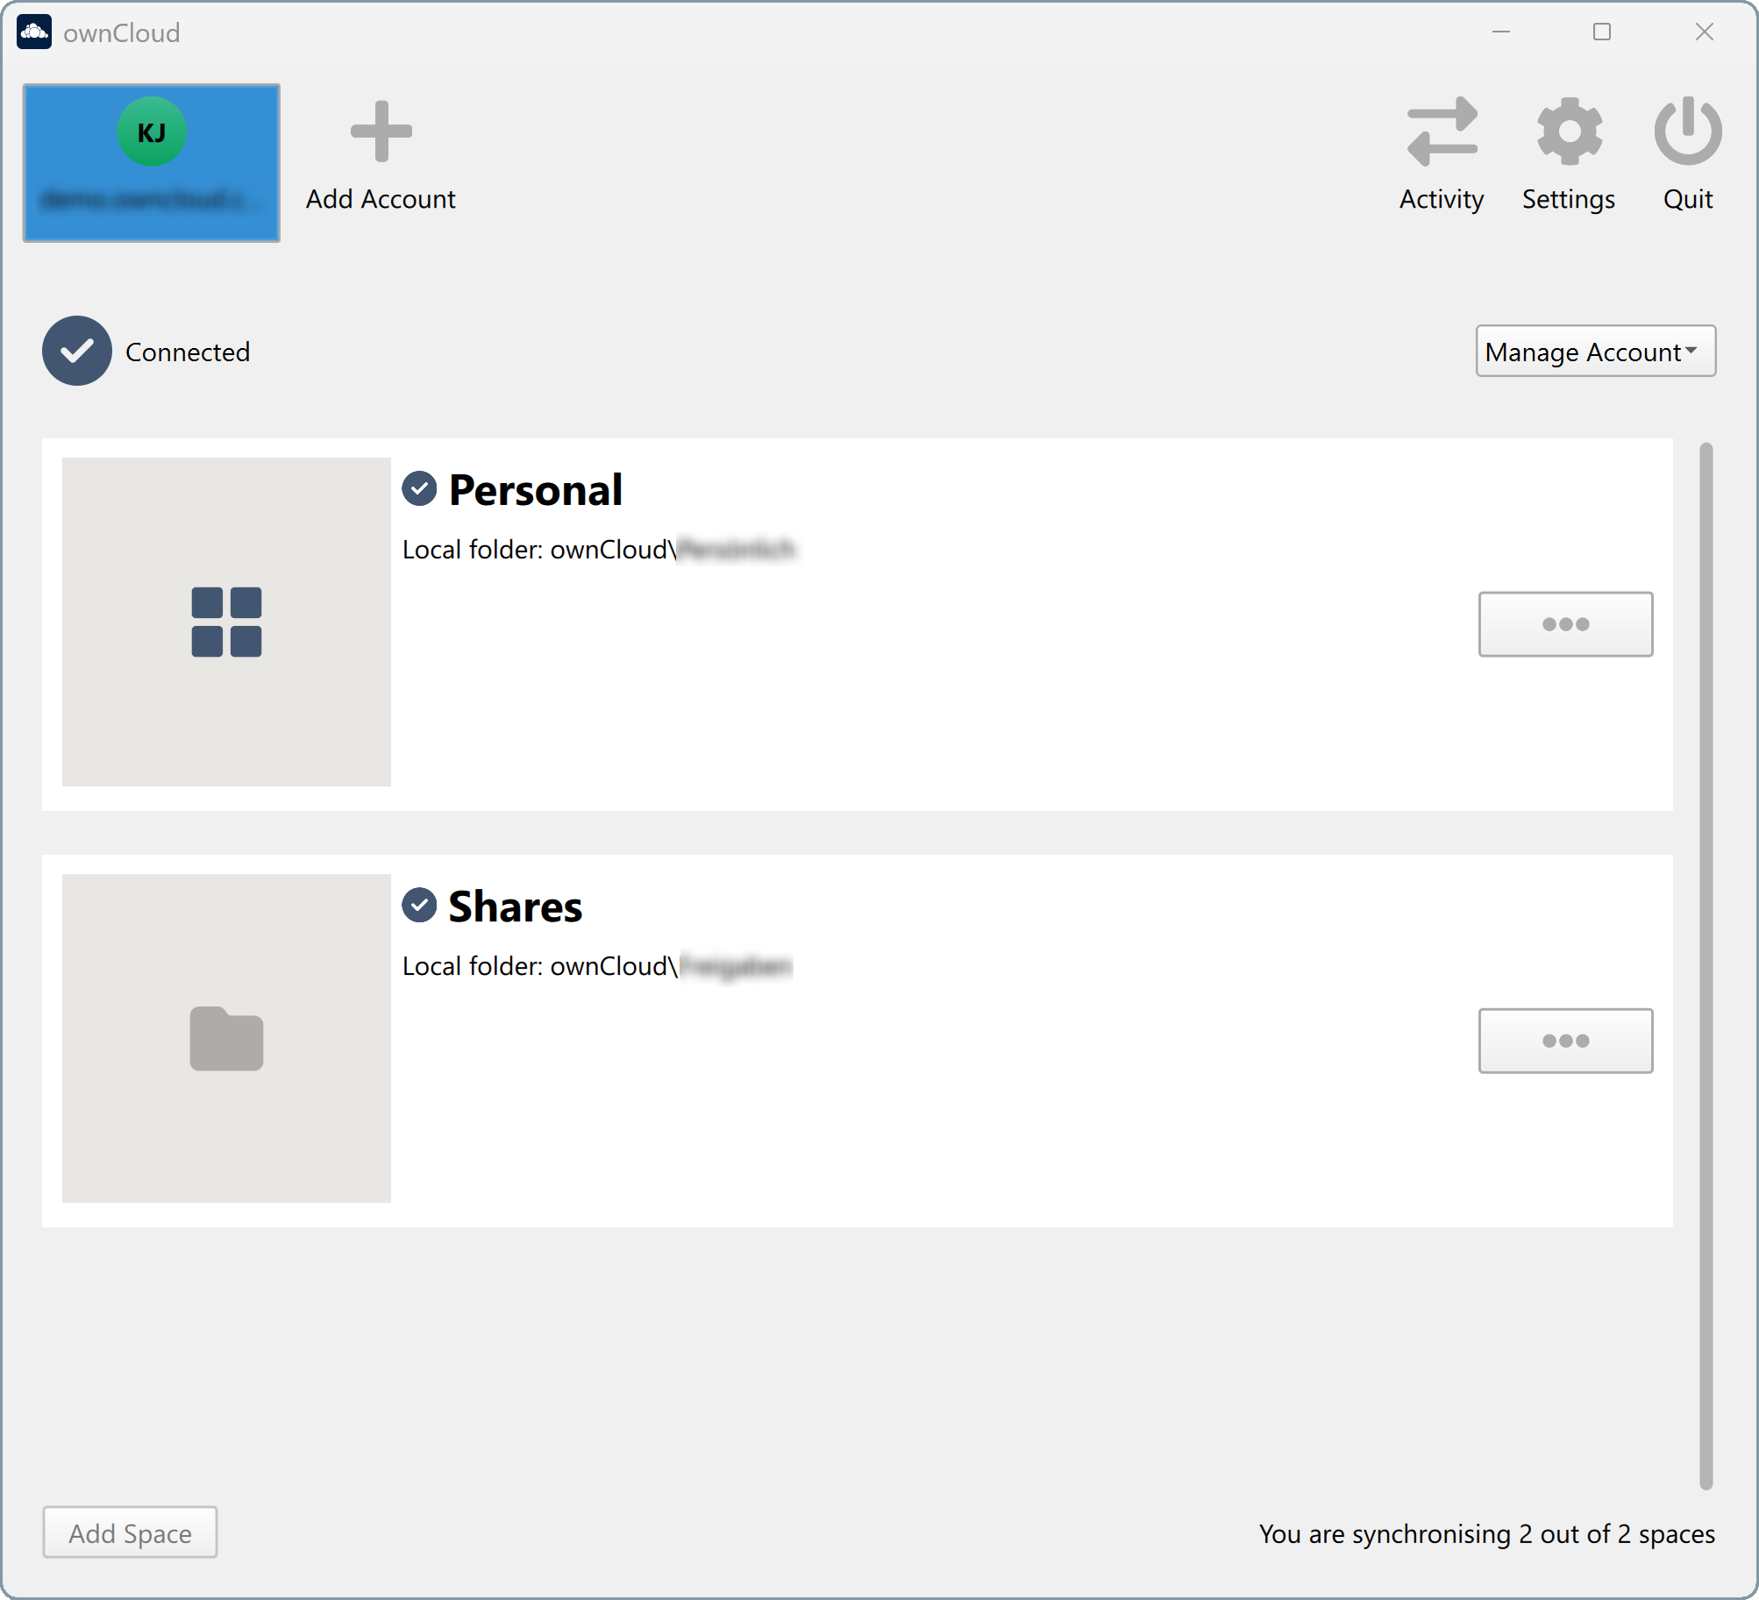This screenshot has width=1759, height=1600.
Task: Open the Personal space options menu
Action: pos(1566,624)
